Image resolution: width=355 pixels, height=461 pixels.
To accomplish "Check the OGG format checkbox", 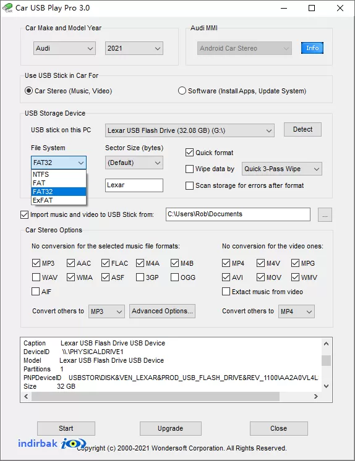I will pos(174,277).
